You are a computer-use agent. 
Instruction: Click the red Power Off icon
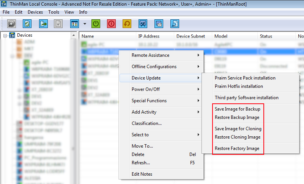[111, 24]
